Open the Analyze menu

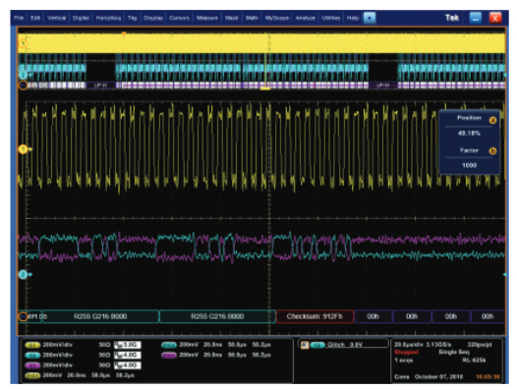306,18
